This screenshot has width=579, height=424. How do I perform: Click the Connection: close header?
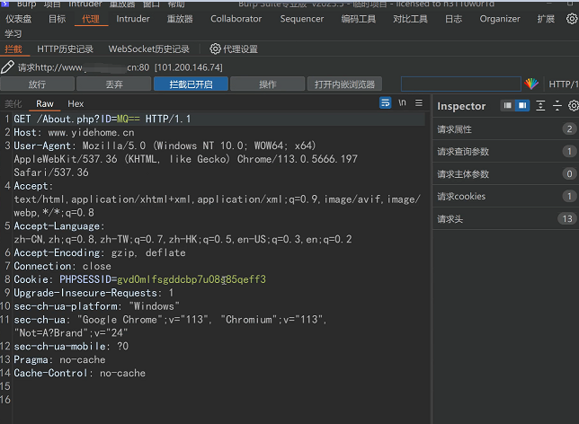(62, 266)
